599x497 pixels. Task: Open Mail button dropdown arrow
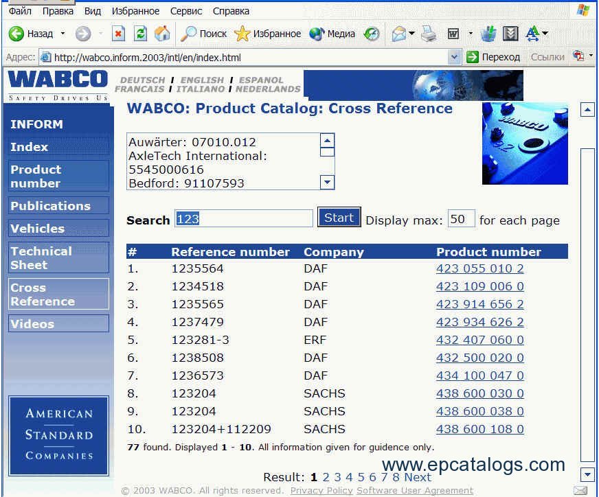[x=411, y=34]
